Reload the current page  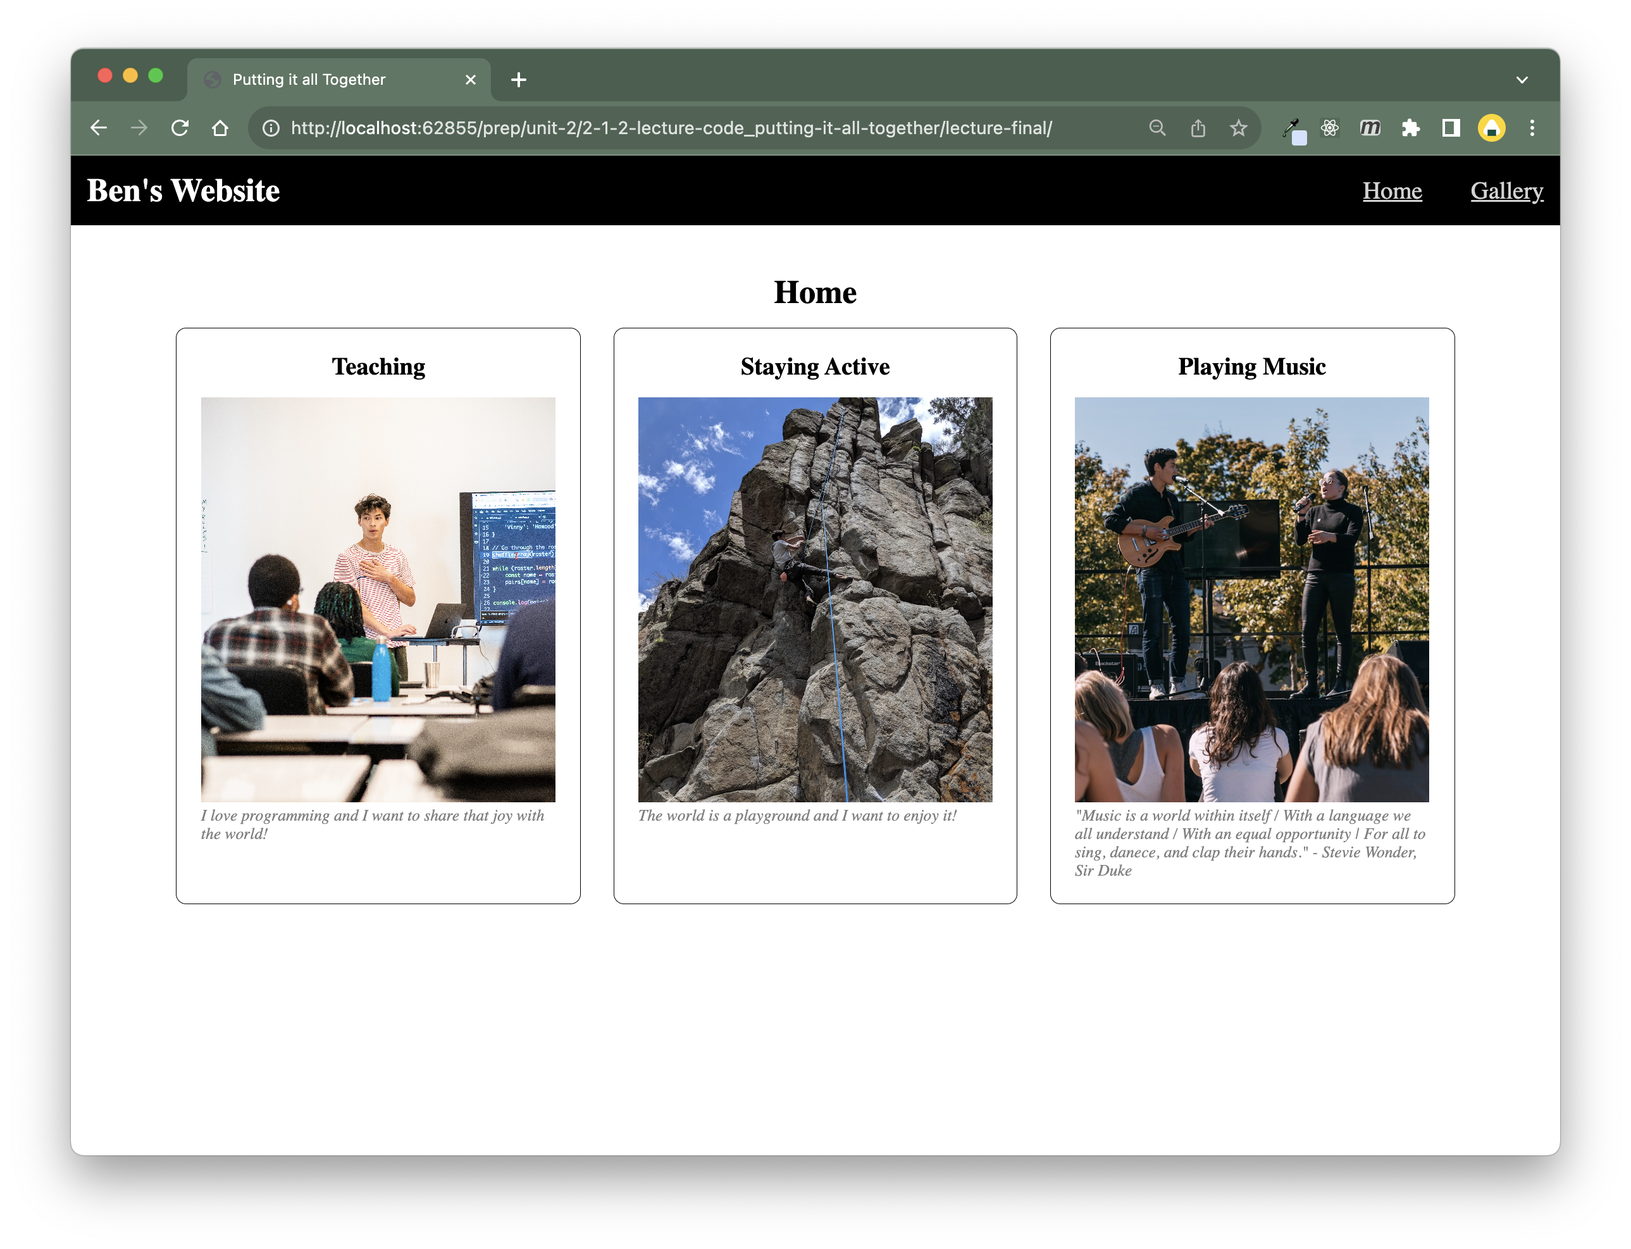(180, 128)
